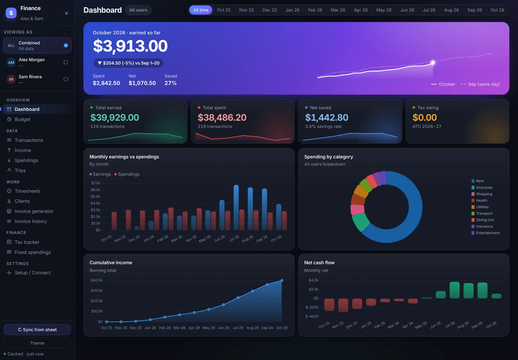Select the Combined all-data checkmark

(x=66, y=45)
